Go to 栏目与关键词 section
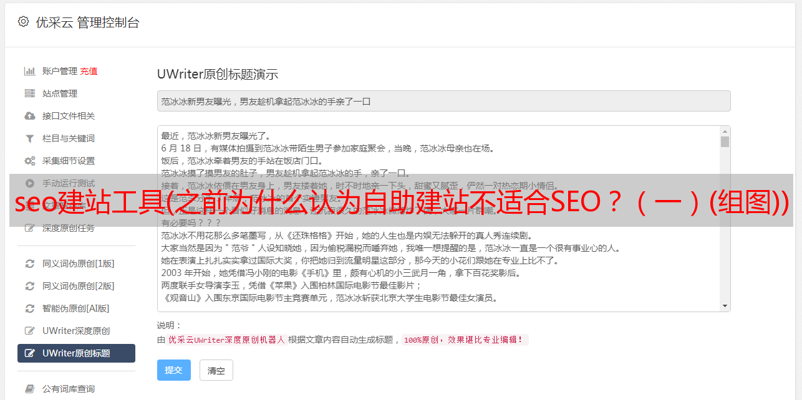Image resolution: width=802 pixels, height=400 pixels. click(x=69, y=138)
